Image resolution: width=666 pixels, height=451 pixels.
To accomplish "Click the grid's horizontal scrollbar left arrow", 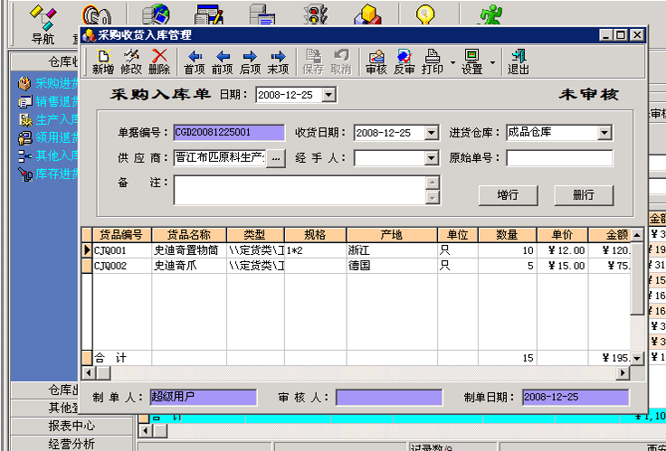I will coord(89,373).
